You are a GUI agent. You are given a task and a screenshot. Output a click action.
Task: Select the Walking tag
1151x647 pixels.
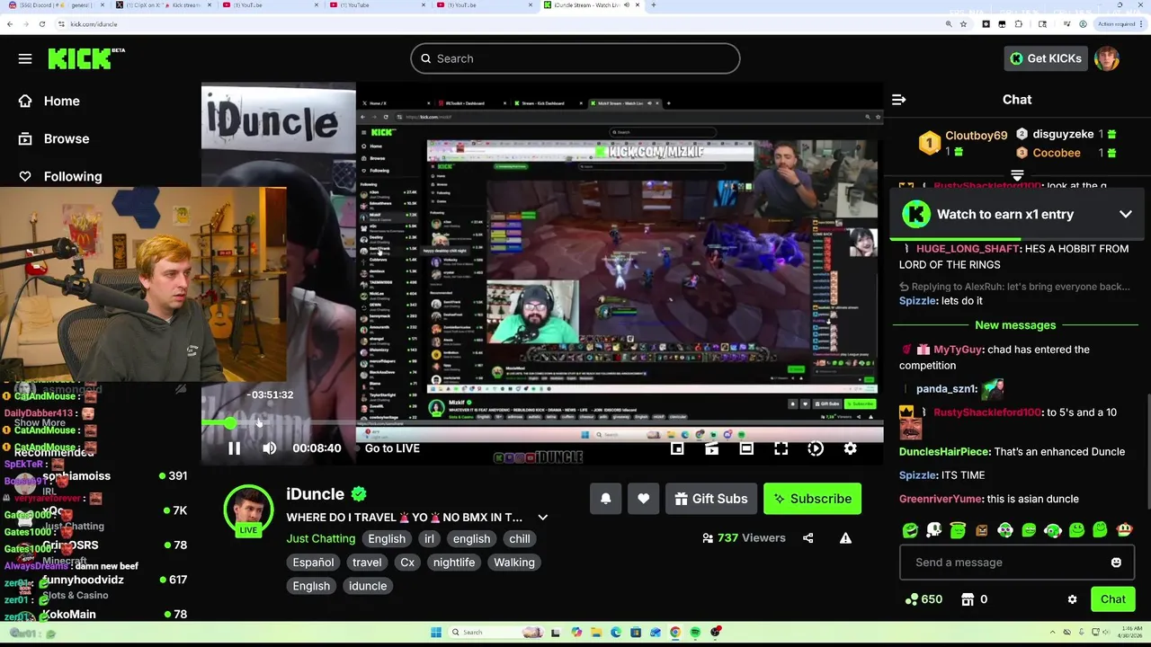(x=514, y=562)
